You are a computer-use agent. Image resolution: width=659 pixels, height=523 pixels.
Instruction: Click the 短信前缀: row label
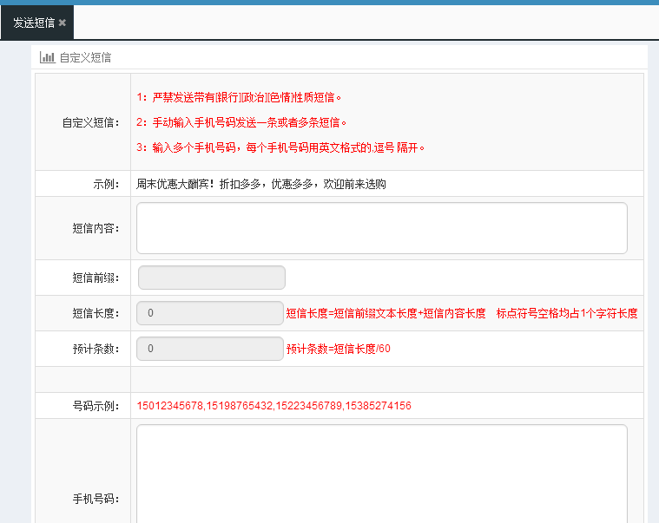(x=96, y=278)
